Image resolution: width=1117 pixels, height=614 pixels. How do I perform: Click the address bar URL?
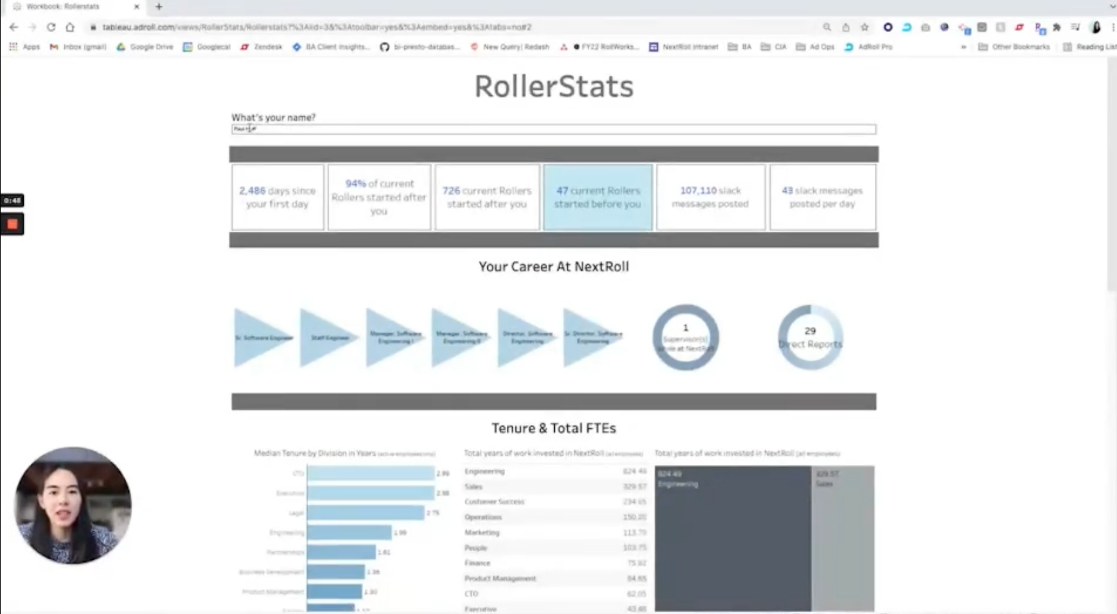(x=317, y=27)
